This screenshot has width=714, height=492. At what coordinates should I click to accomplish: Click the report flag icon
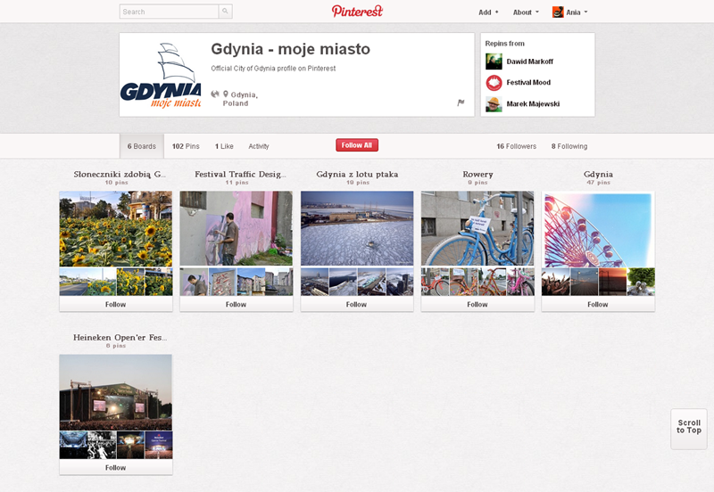click(x=461, y=102)
